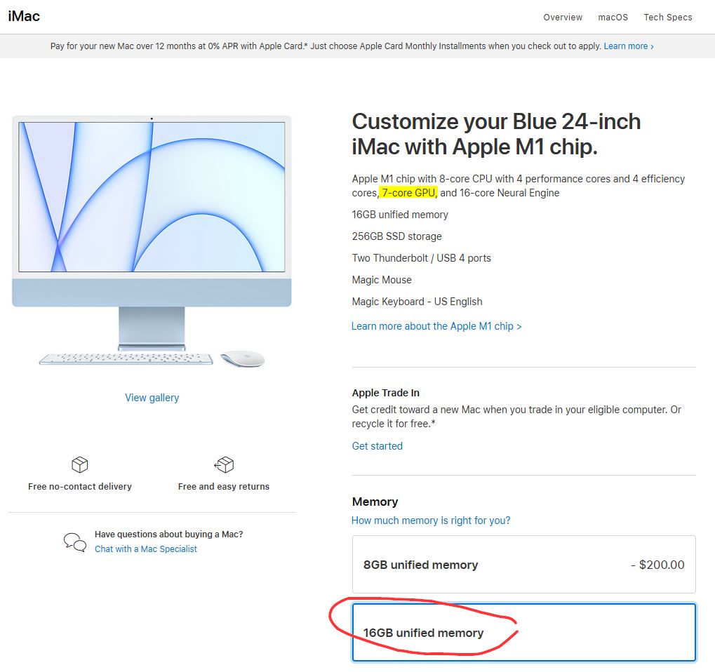Image resolution: width=715 pixels, height=672 pixels.
Task: Click 16GB unified memory in the spec summary
Action: coord(400,215)
